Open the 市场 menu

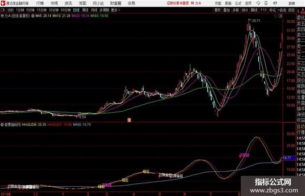[54, 3]
